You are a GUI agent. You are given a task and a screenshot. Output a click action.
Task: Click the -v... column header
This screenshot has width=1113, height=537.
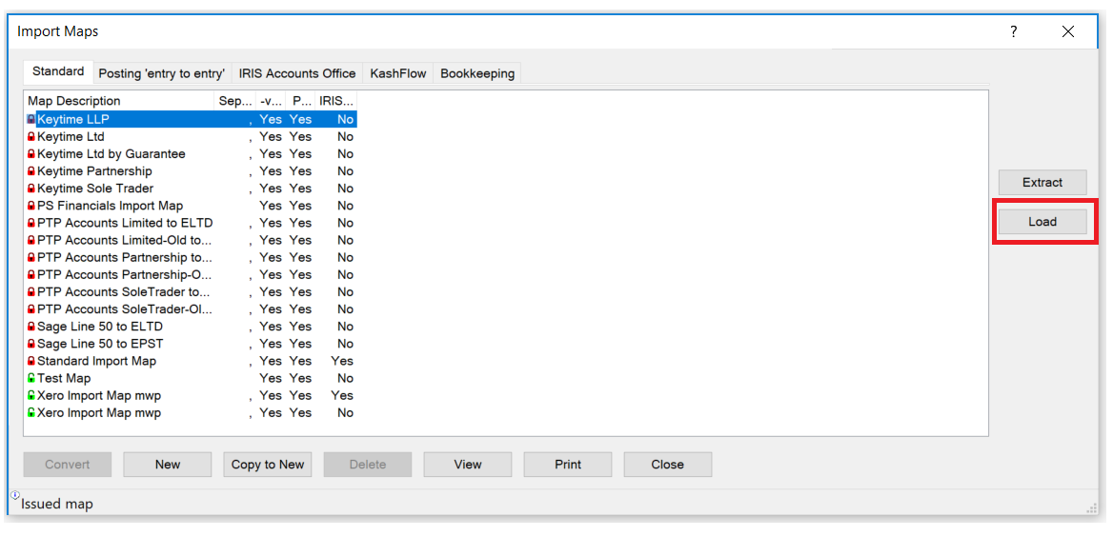pyautogui.click(x=272, y=101)
